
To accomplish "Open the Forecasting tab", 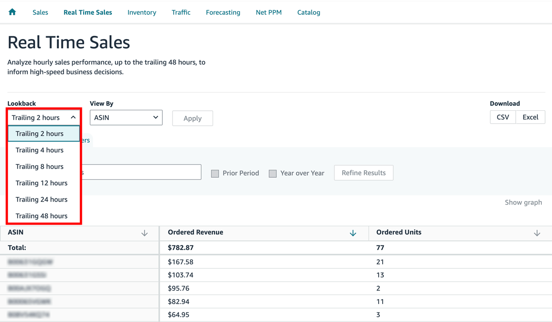I will point(223,12).
